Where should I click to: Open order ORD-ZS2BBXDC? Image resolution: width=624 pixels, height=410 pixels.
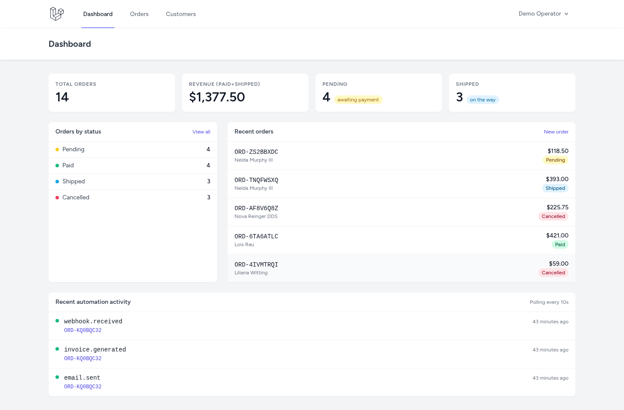(x=401, y=156)
